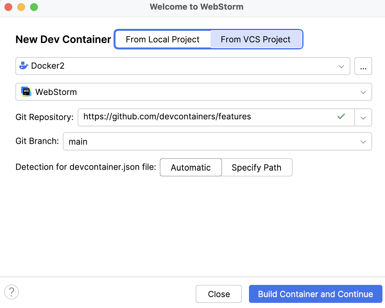Minimize the window with yellow button
385x308 pixels.
click(21, 7)
